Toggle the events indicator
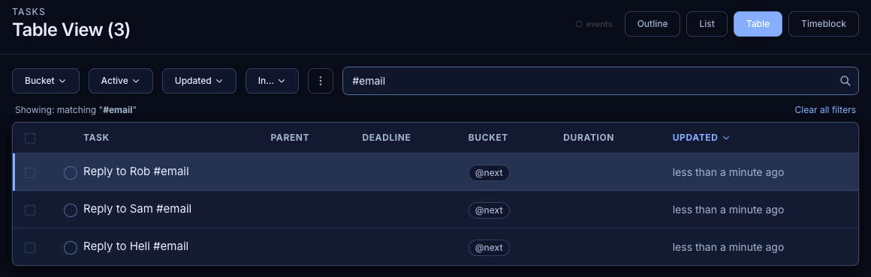871x277 pixels. point(594,25)
